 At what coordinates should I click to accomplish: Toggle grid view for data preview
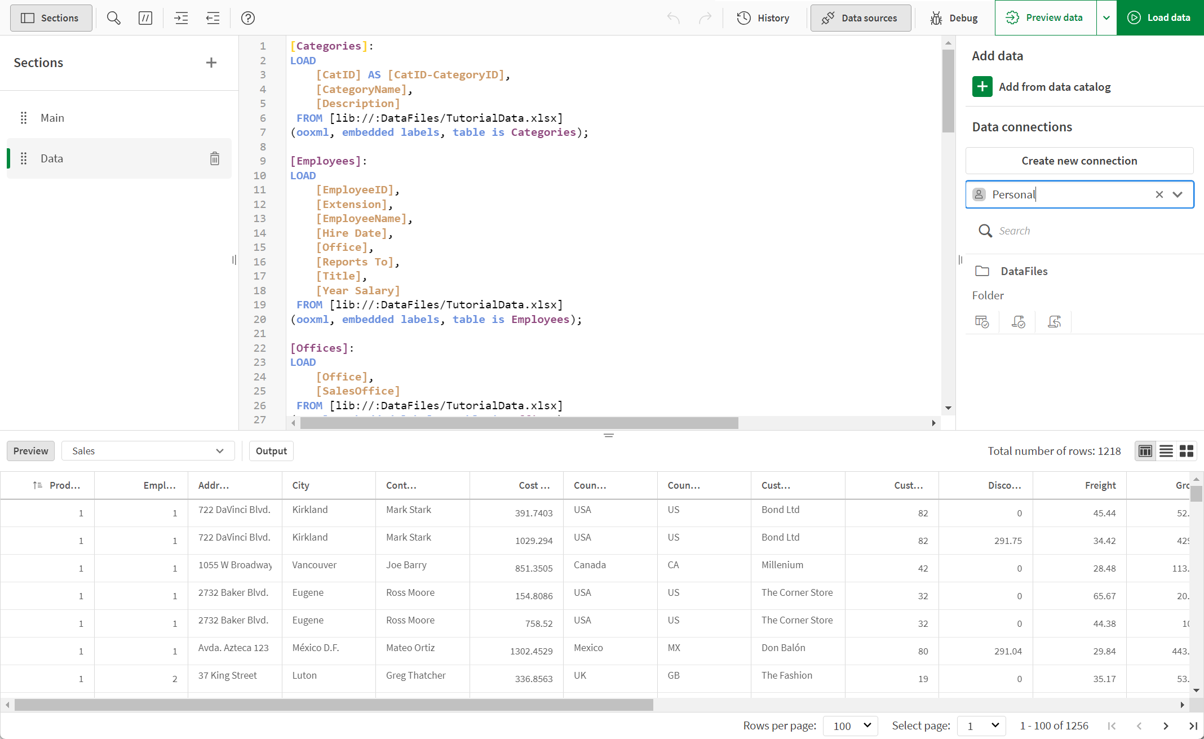pyautogui.click(x=1188, y=451)
